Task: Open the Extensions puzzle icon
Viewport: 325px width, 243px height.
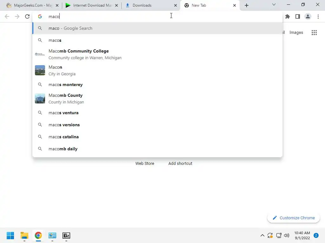Action: [x=288, y=16]
